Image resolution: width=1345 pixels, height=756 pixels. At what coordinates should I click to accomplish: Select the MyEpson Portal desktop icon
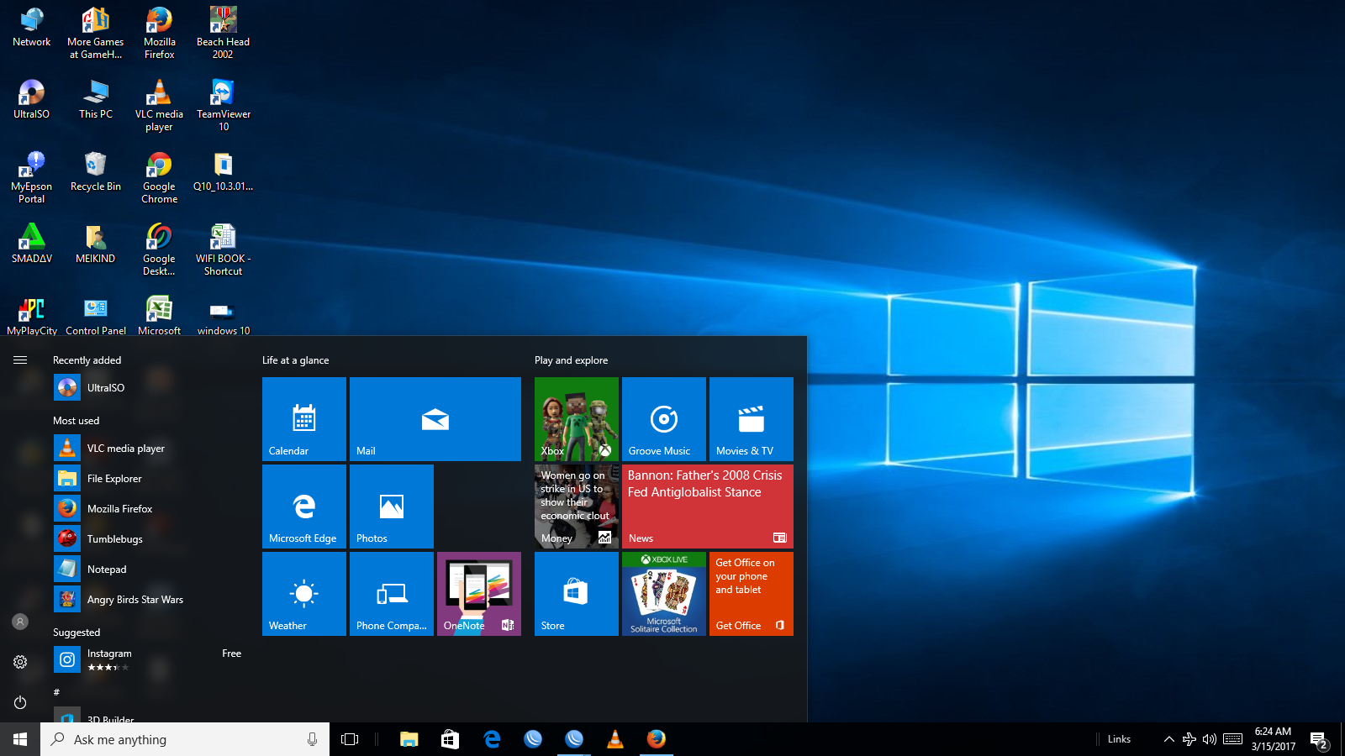click(32, 177)
